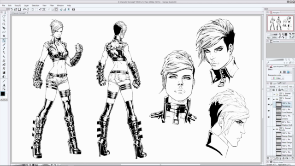The height and width of the screenshot is (166, 295).
Task: Select the Pencil tool below the Pen
Action: coord(4,45)
